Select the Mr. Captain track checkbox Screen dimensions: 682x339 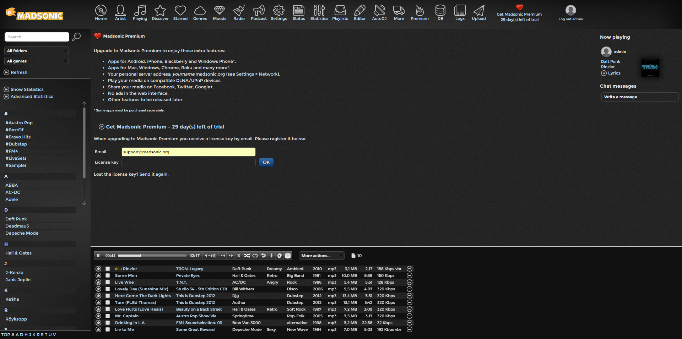[108, 316]
